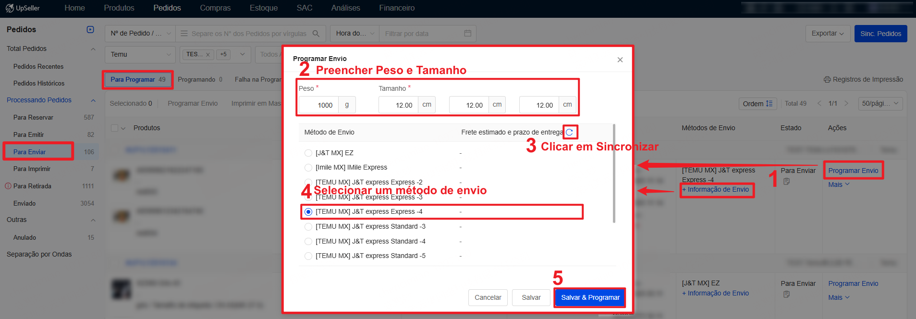Select the [J&T MX] EZ shipping method

308,153
